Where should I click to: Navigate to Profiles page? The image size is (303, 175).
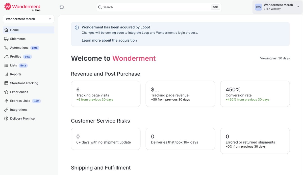[29, 56]
